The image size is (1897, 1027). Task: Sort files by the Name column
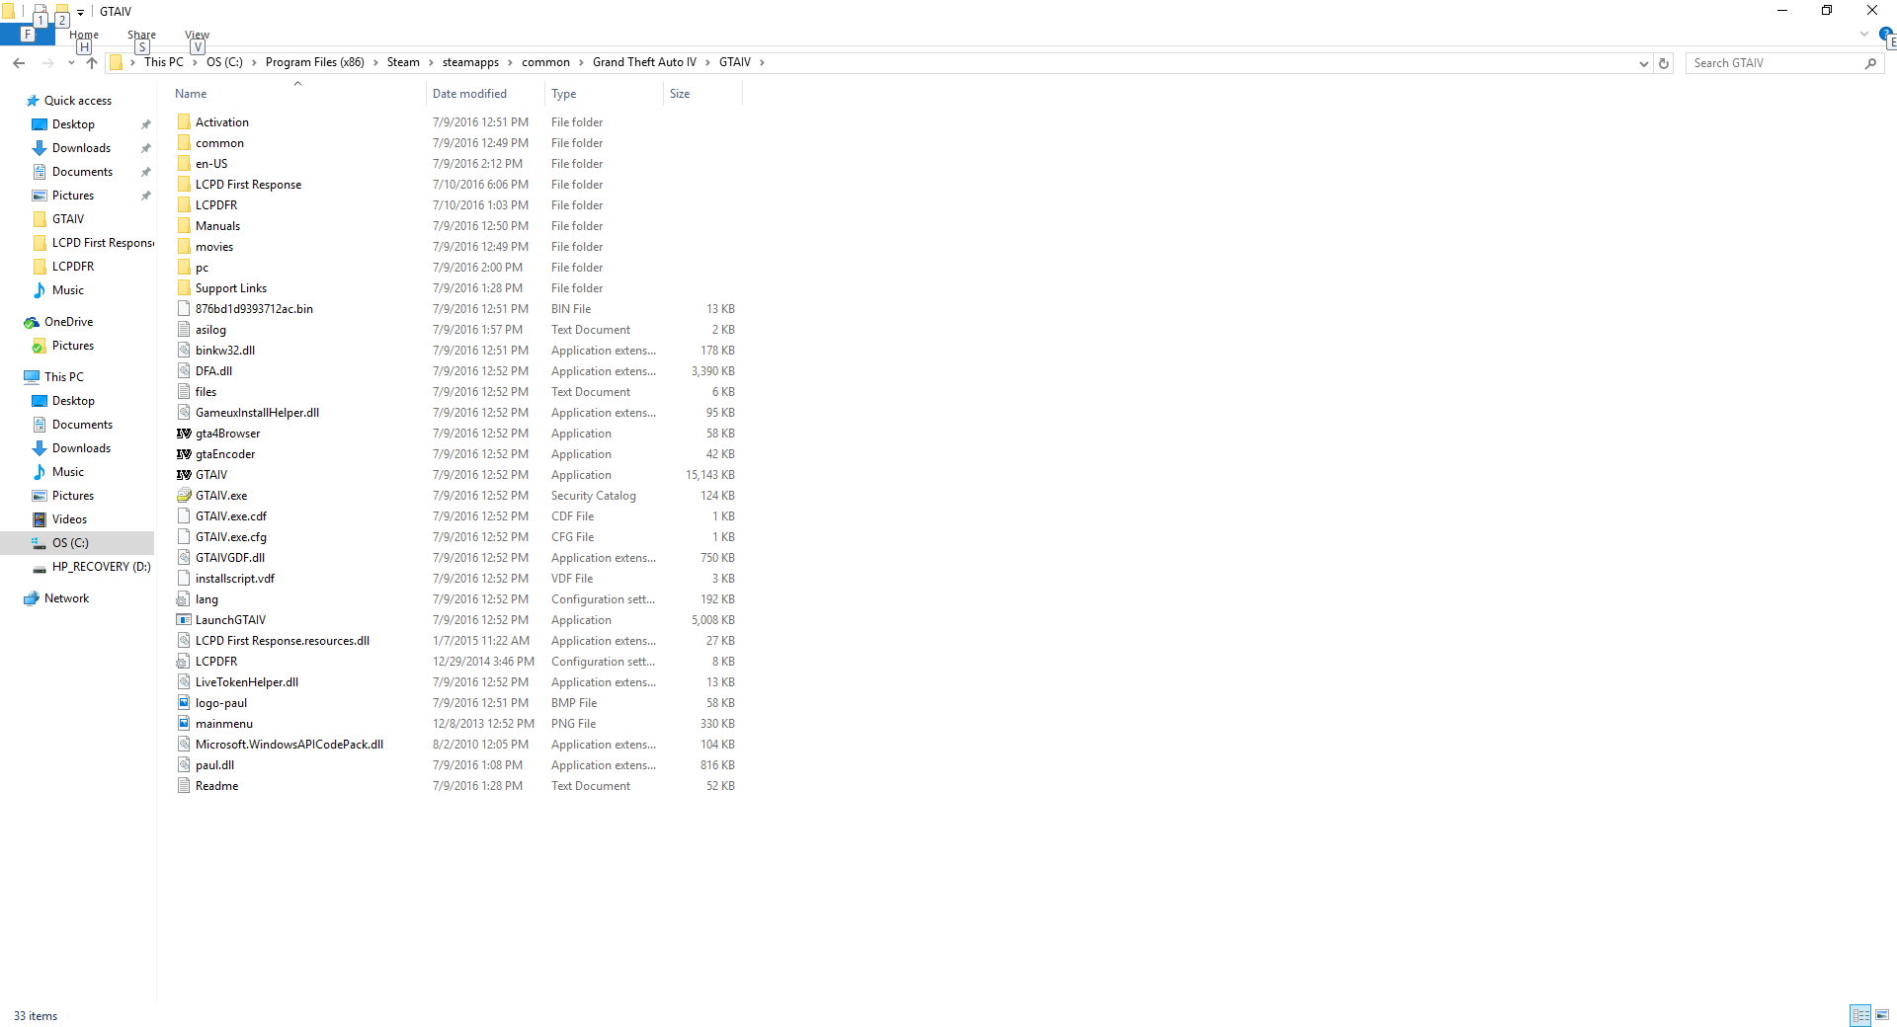pyautogui.click(x=297, y=94)
